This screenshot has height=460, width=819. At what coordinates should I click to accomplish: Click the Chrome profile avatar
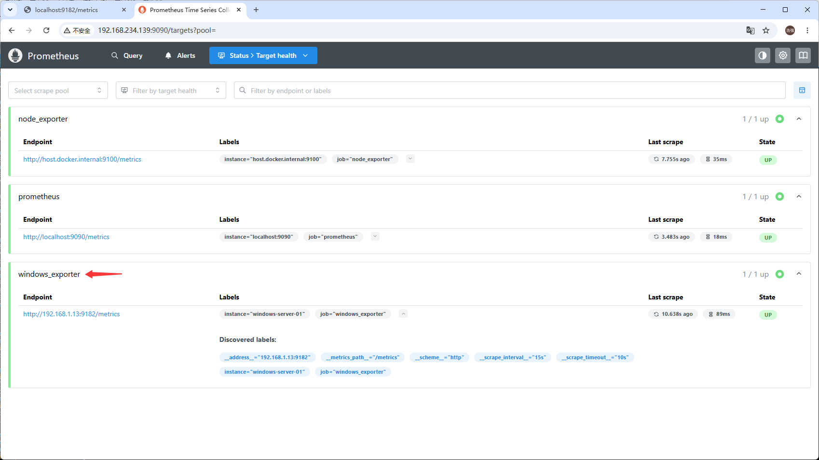tap(790, 30)
